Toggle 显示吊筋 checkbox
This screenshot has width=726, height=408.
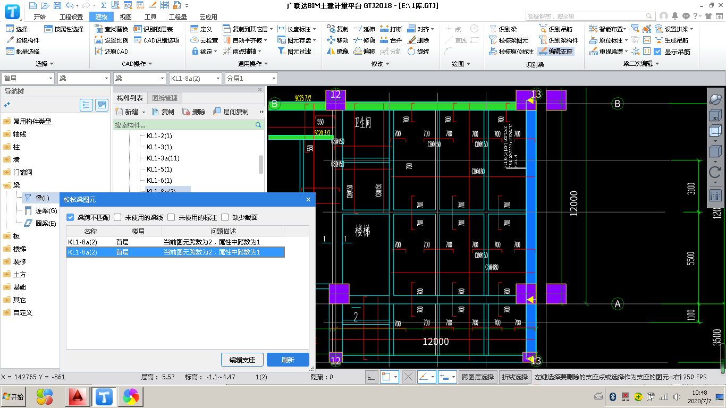pyautogui.click(x=657, y=52)
